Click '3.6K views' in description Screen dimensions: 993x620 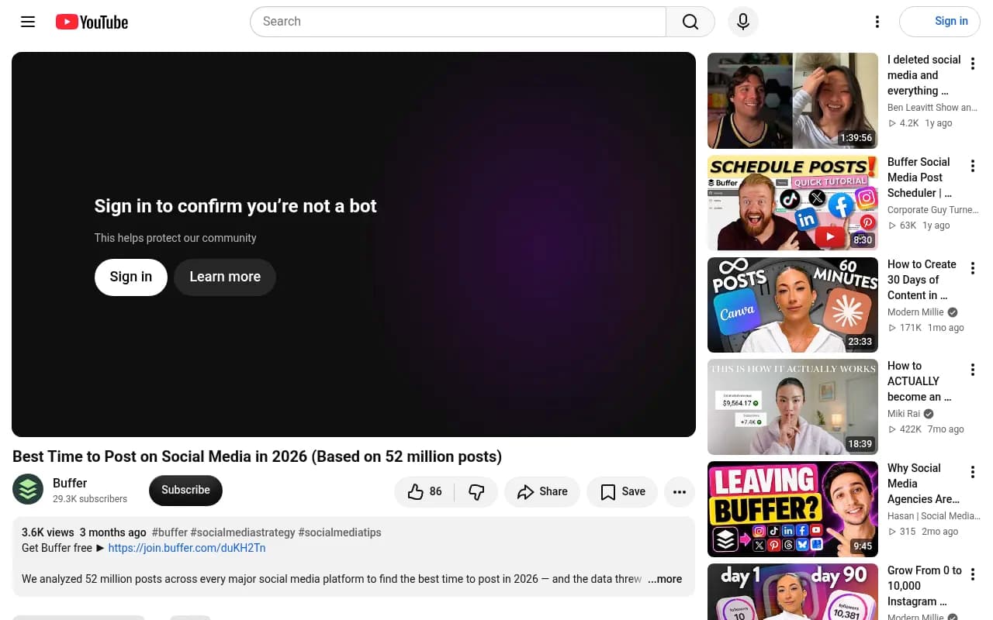coord(48,532)
